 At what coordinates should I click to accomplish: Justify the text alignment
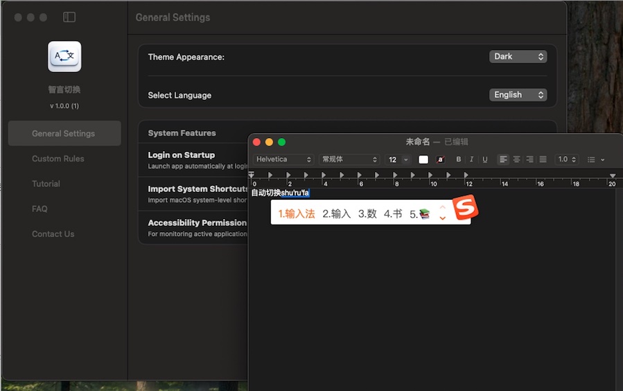click(x=543, y=159)
